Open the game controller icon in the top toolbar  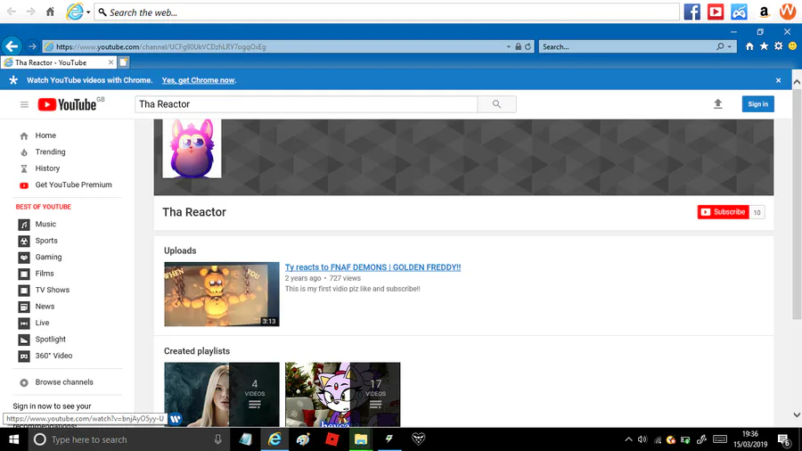(x=739, y=12)
